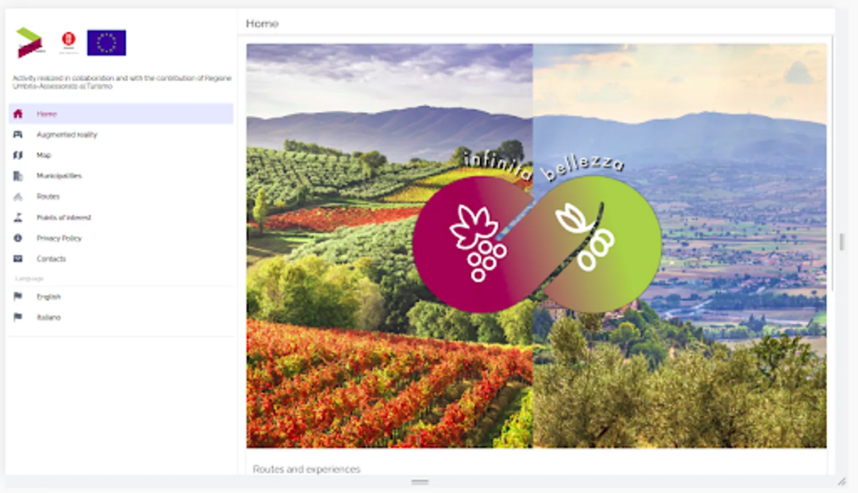Click the Privacy Policy info icon
This screenshot has width=858, height=493.
click(18, 238)
